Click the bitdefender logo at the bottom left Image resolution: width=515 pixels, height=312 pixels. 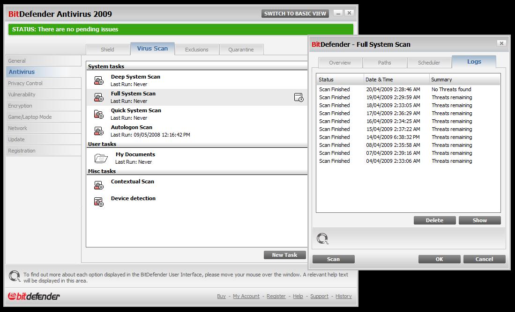point(34,296)
